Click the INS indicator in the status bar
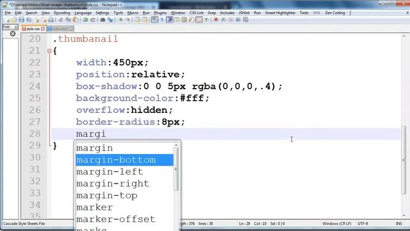This screenshot has height=231, width=410. click(x=399, y=224)
